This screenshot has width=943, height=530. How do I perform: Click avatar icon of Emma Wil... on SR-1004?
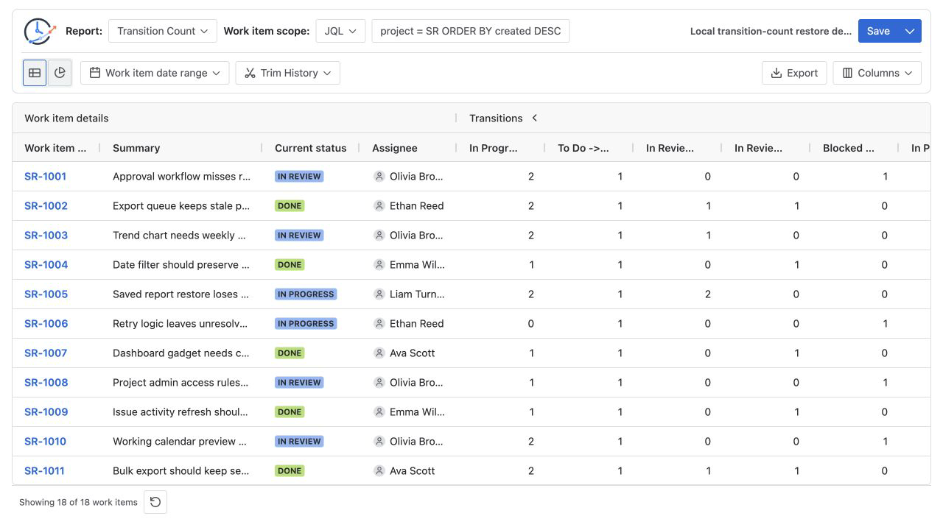379,264
